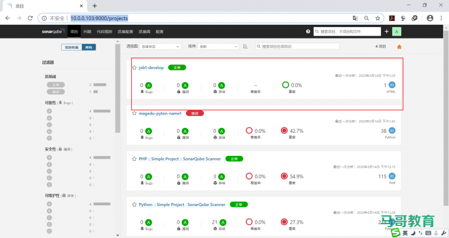
Task: Reload the page
Action: point(30,18)
